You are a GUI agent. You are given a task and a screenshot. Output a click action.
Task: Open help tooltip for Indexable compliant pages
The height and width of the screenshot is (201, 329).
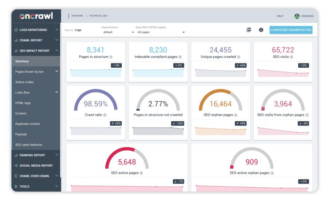(x=180, y=57)
